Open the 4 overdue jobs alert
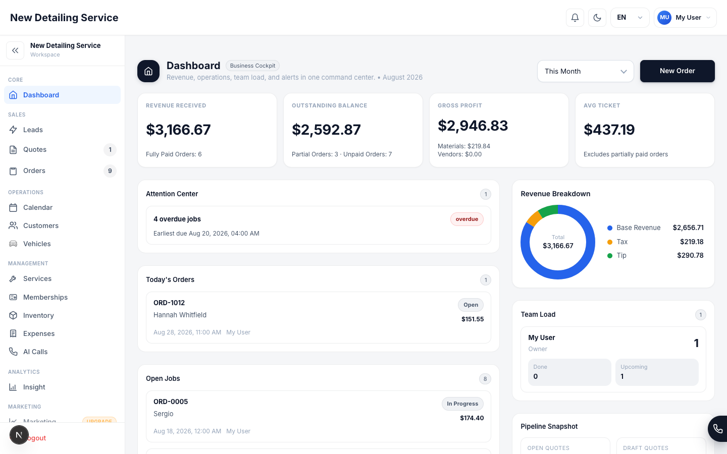 (x=319, y=225)
